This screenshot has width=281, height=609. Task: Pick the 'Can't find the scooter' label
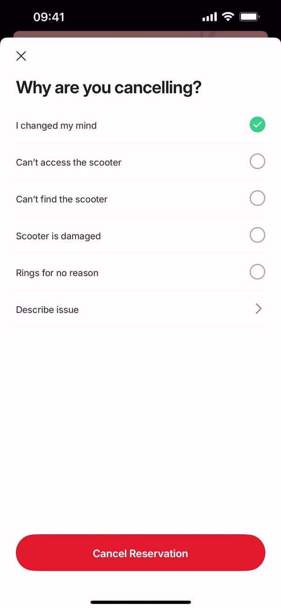click(62, 199)
